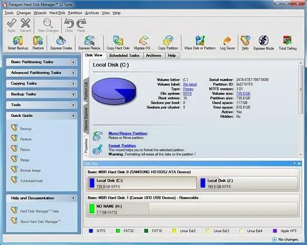Select Local Disk (C:) partition block

(142, 183)
